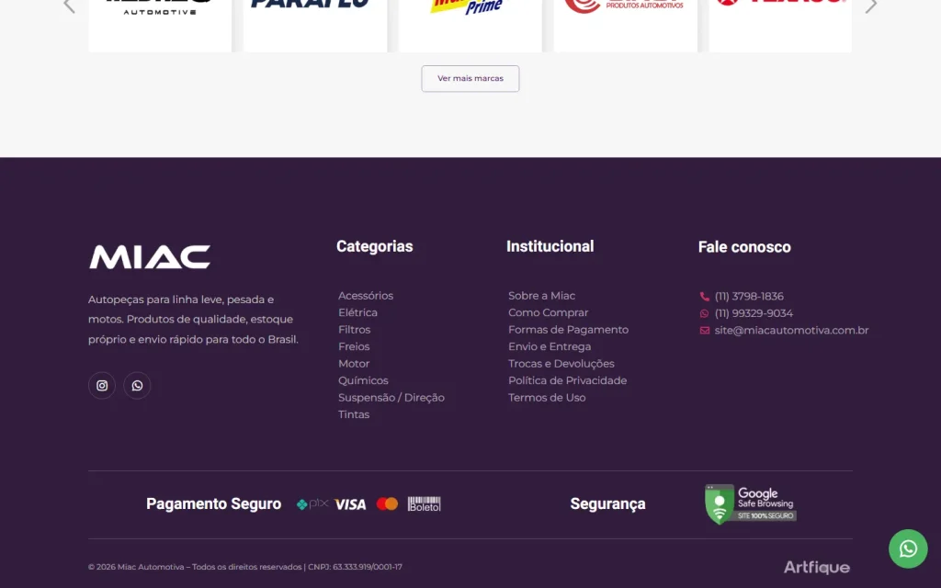
Task: Click the Pix payment logo
Action: click(x=312, y=504)
